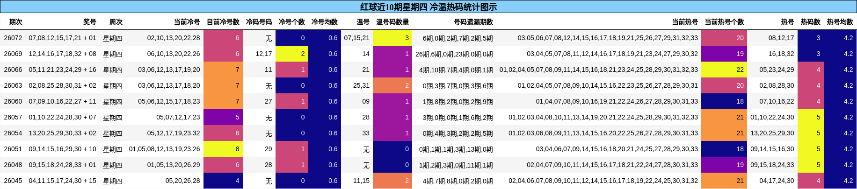Click period number 26054
The image size is (857, 189).
pyautogui.click(x=13, y=133)
